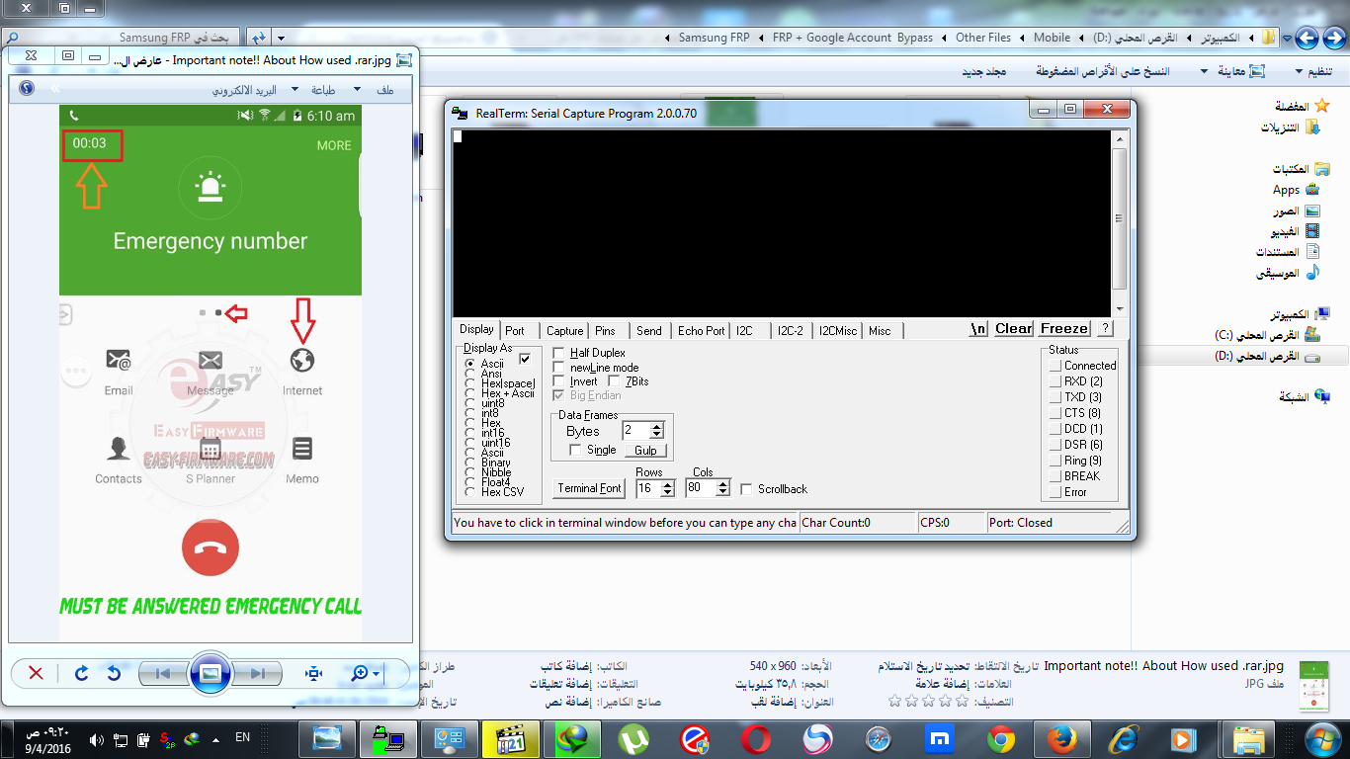
Task: Open the Send tab in RealTerm
Action: (x=649, y=331)
